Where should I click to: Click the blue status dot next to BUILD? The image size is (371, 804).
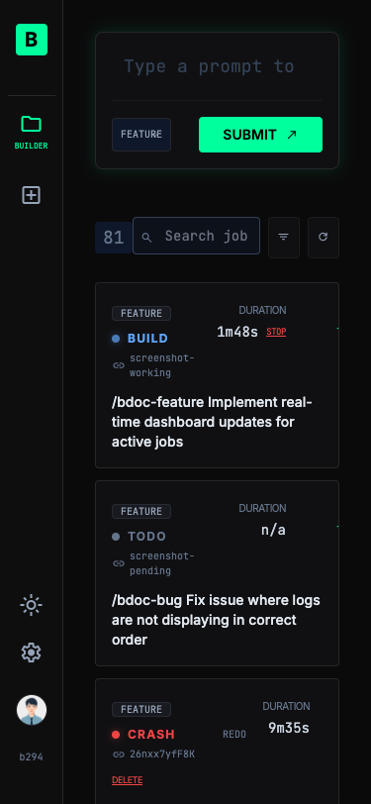pos(116,339)
